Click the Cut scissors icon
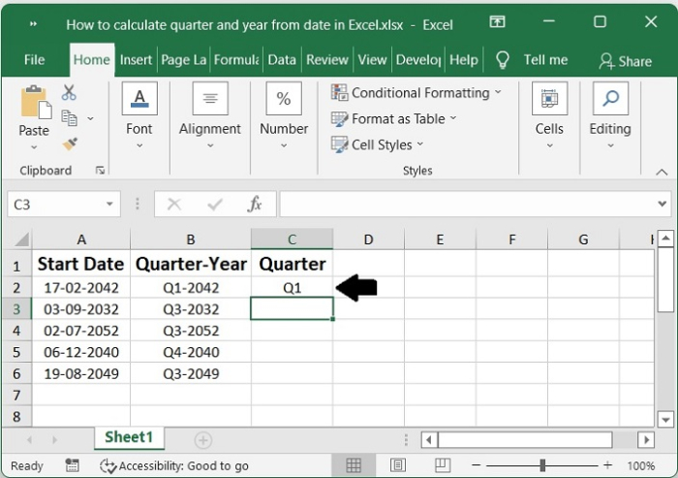This screenshot has width=678, height=478. (69, 92)
